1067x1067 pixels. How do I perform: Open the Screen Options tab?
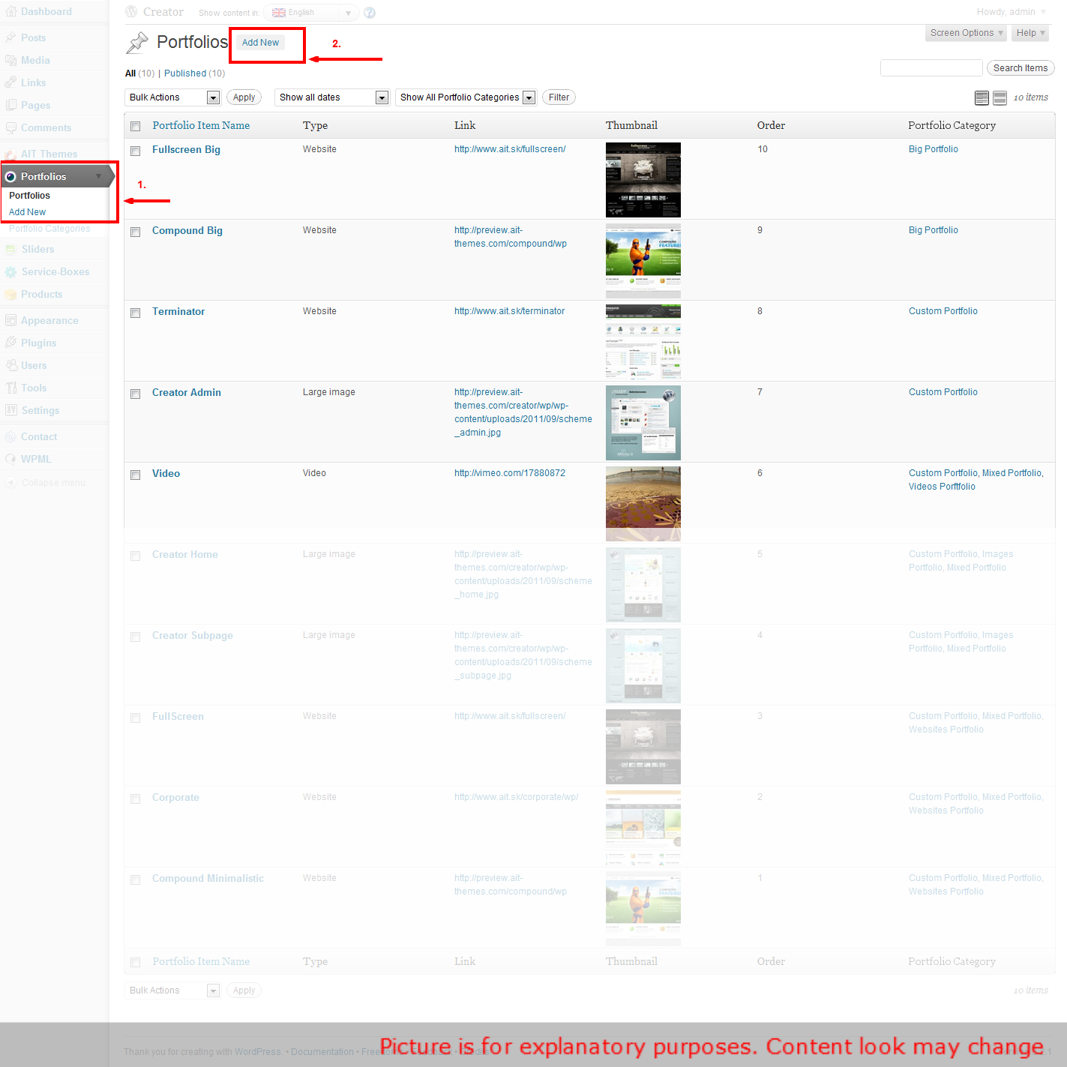pos(966,33)
